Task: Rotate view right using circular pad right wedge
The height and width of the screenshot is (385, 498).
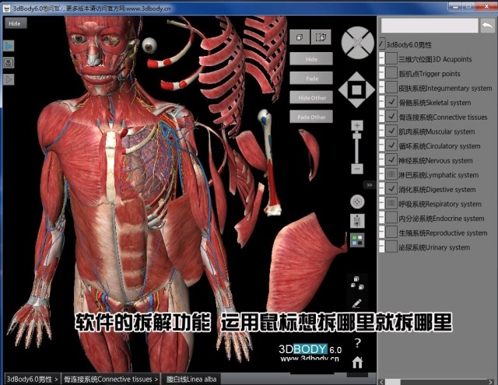Action: coord(368,43)
